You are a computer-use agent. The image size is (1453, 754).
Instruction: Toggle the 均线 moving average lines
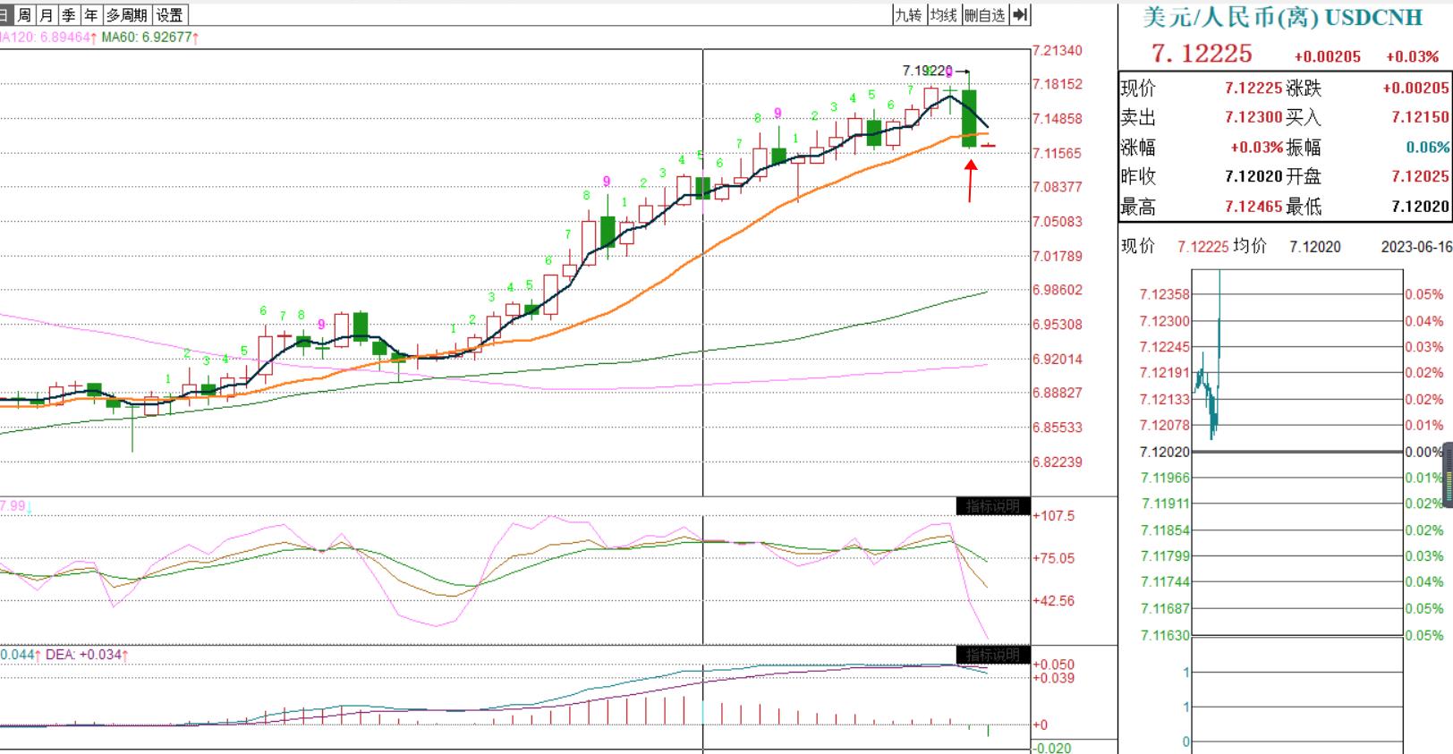[x=943, y=14]
